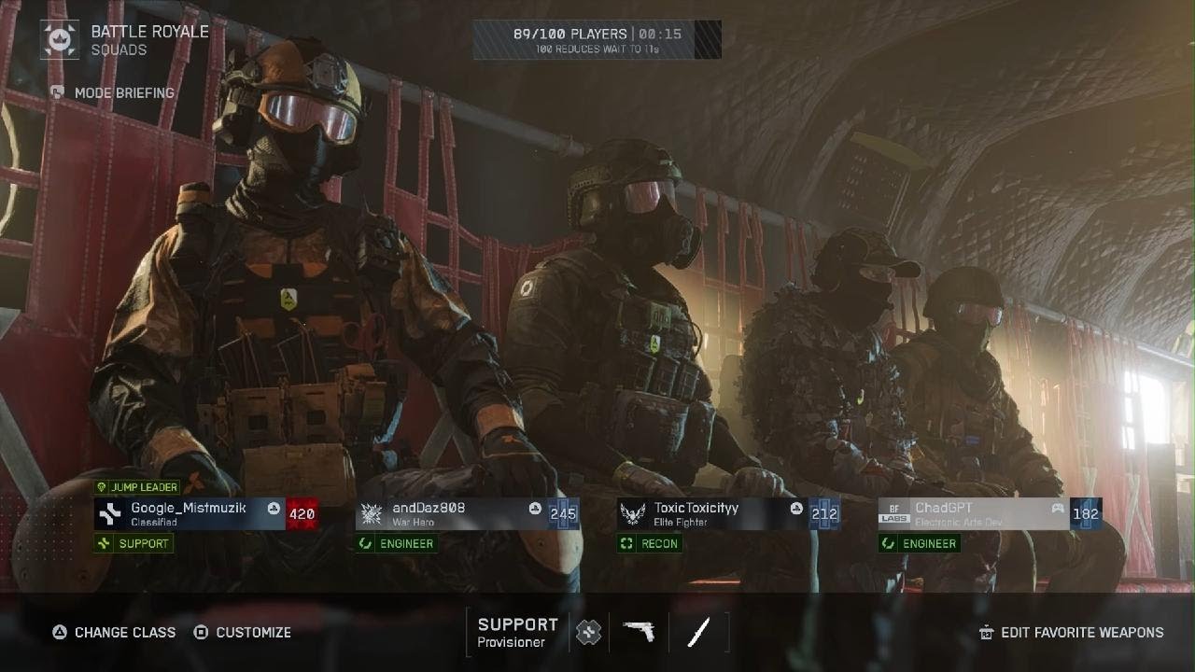Click the Edit Favorite Weapons button icon
The width and height of the screenshot is (1195, 672).
pos(987,633)
